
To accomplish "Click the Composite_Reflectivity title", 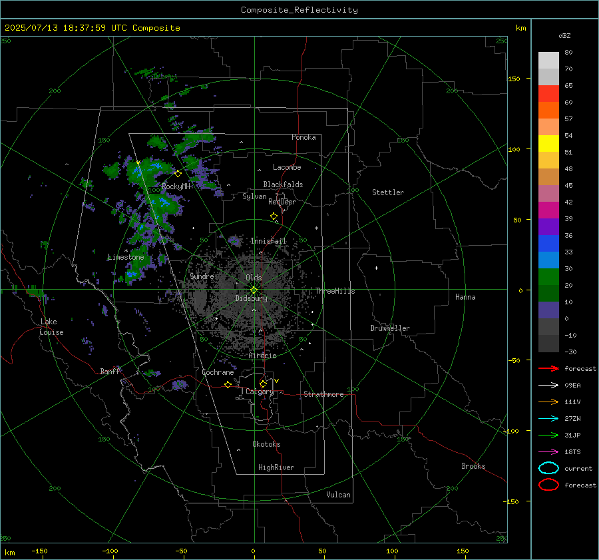I will 299,10.
